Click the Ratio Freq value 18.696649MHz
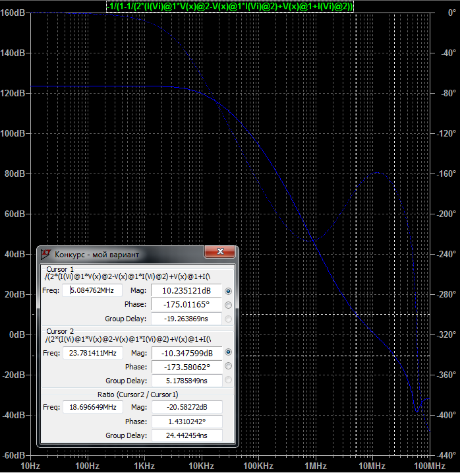This screenshot has width=460, height=473. [93, 407]
